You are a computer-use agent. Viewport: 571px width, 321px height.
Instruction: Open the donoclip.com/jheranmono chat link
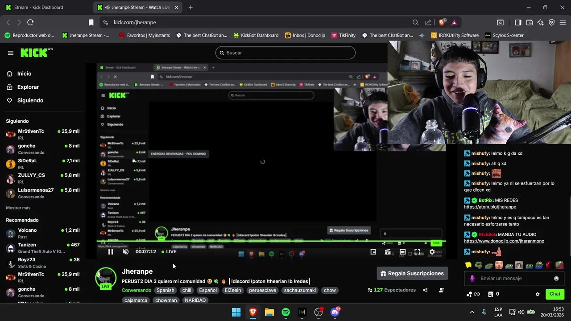[x=504, y=241]
